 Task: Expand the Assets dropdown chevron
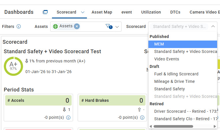(117, 27)
